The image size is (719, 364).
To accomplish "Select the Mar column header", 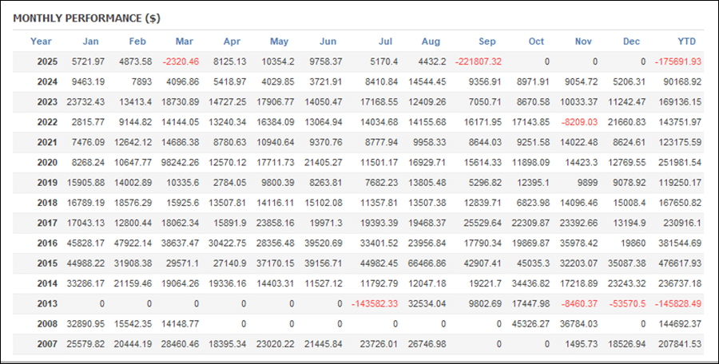I will click(x=184, y=42).
